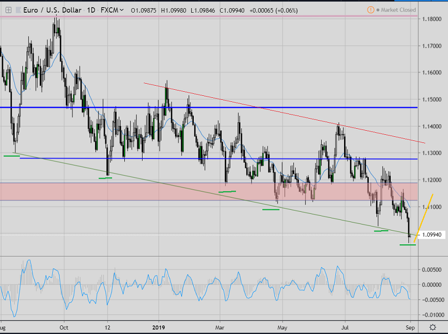Click the Oct label on time axis

coord(64,327)
